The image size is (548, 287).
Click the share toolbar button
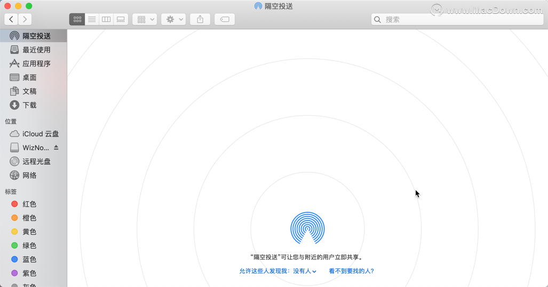click(200, 19)
